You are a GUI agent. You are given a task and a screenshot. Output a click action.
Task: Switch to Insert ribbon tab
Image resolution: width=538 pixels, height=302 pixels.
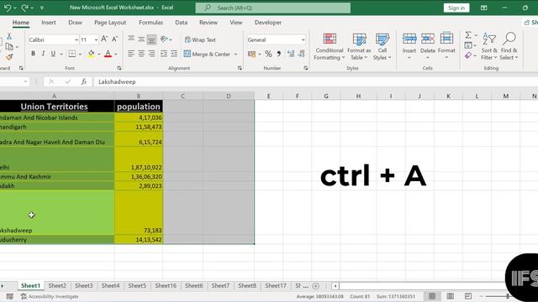pos(49,23)
